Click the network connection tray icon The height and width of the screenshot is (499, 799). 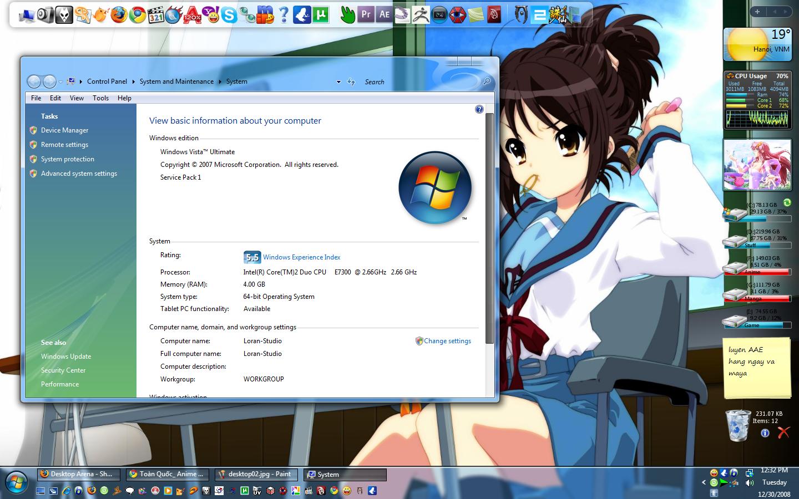tap(749, 473)
